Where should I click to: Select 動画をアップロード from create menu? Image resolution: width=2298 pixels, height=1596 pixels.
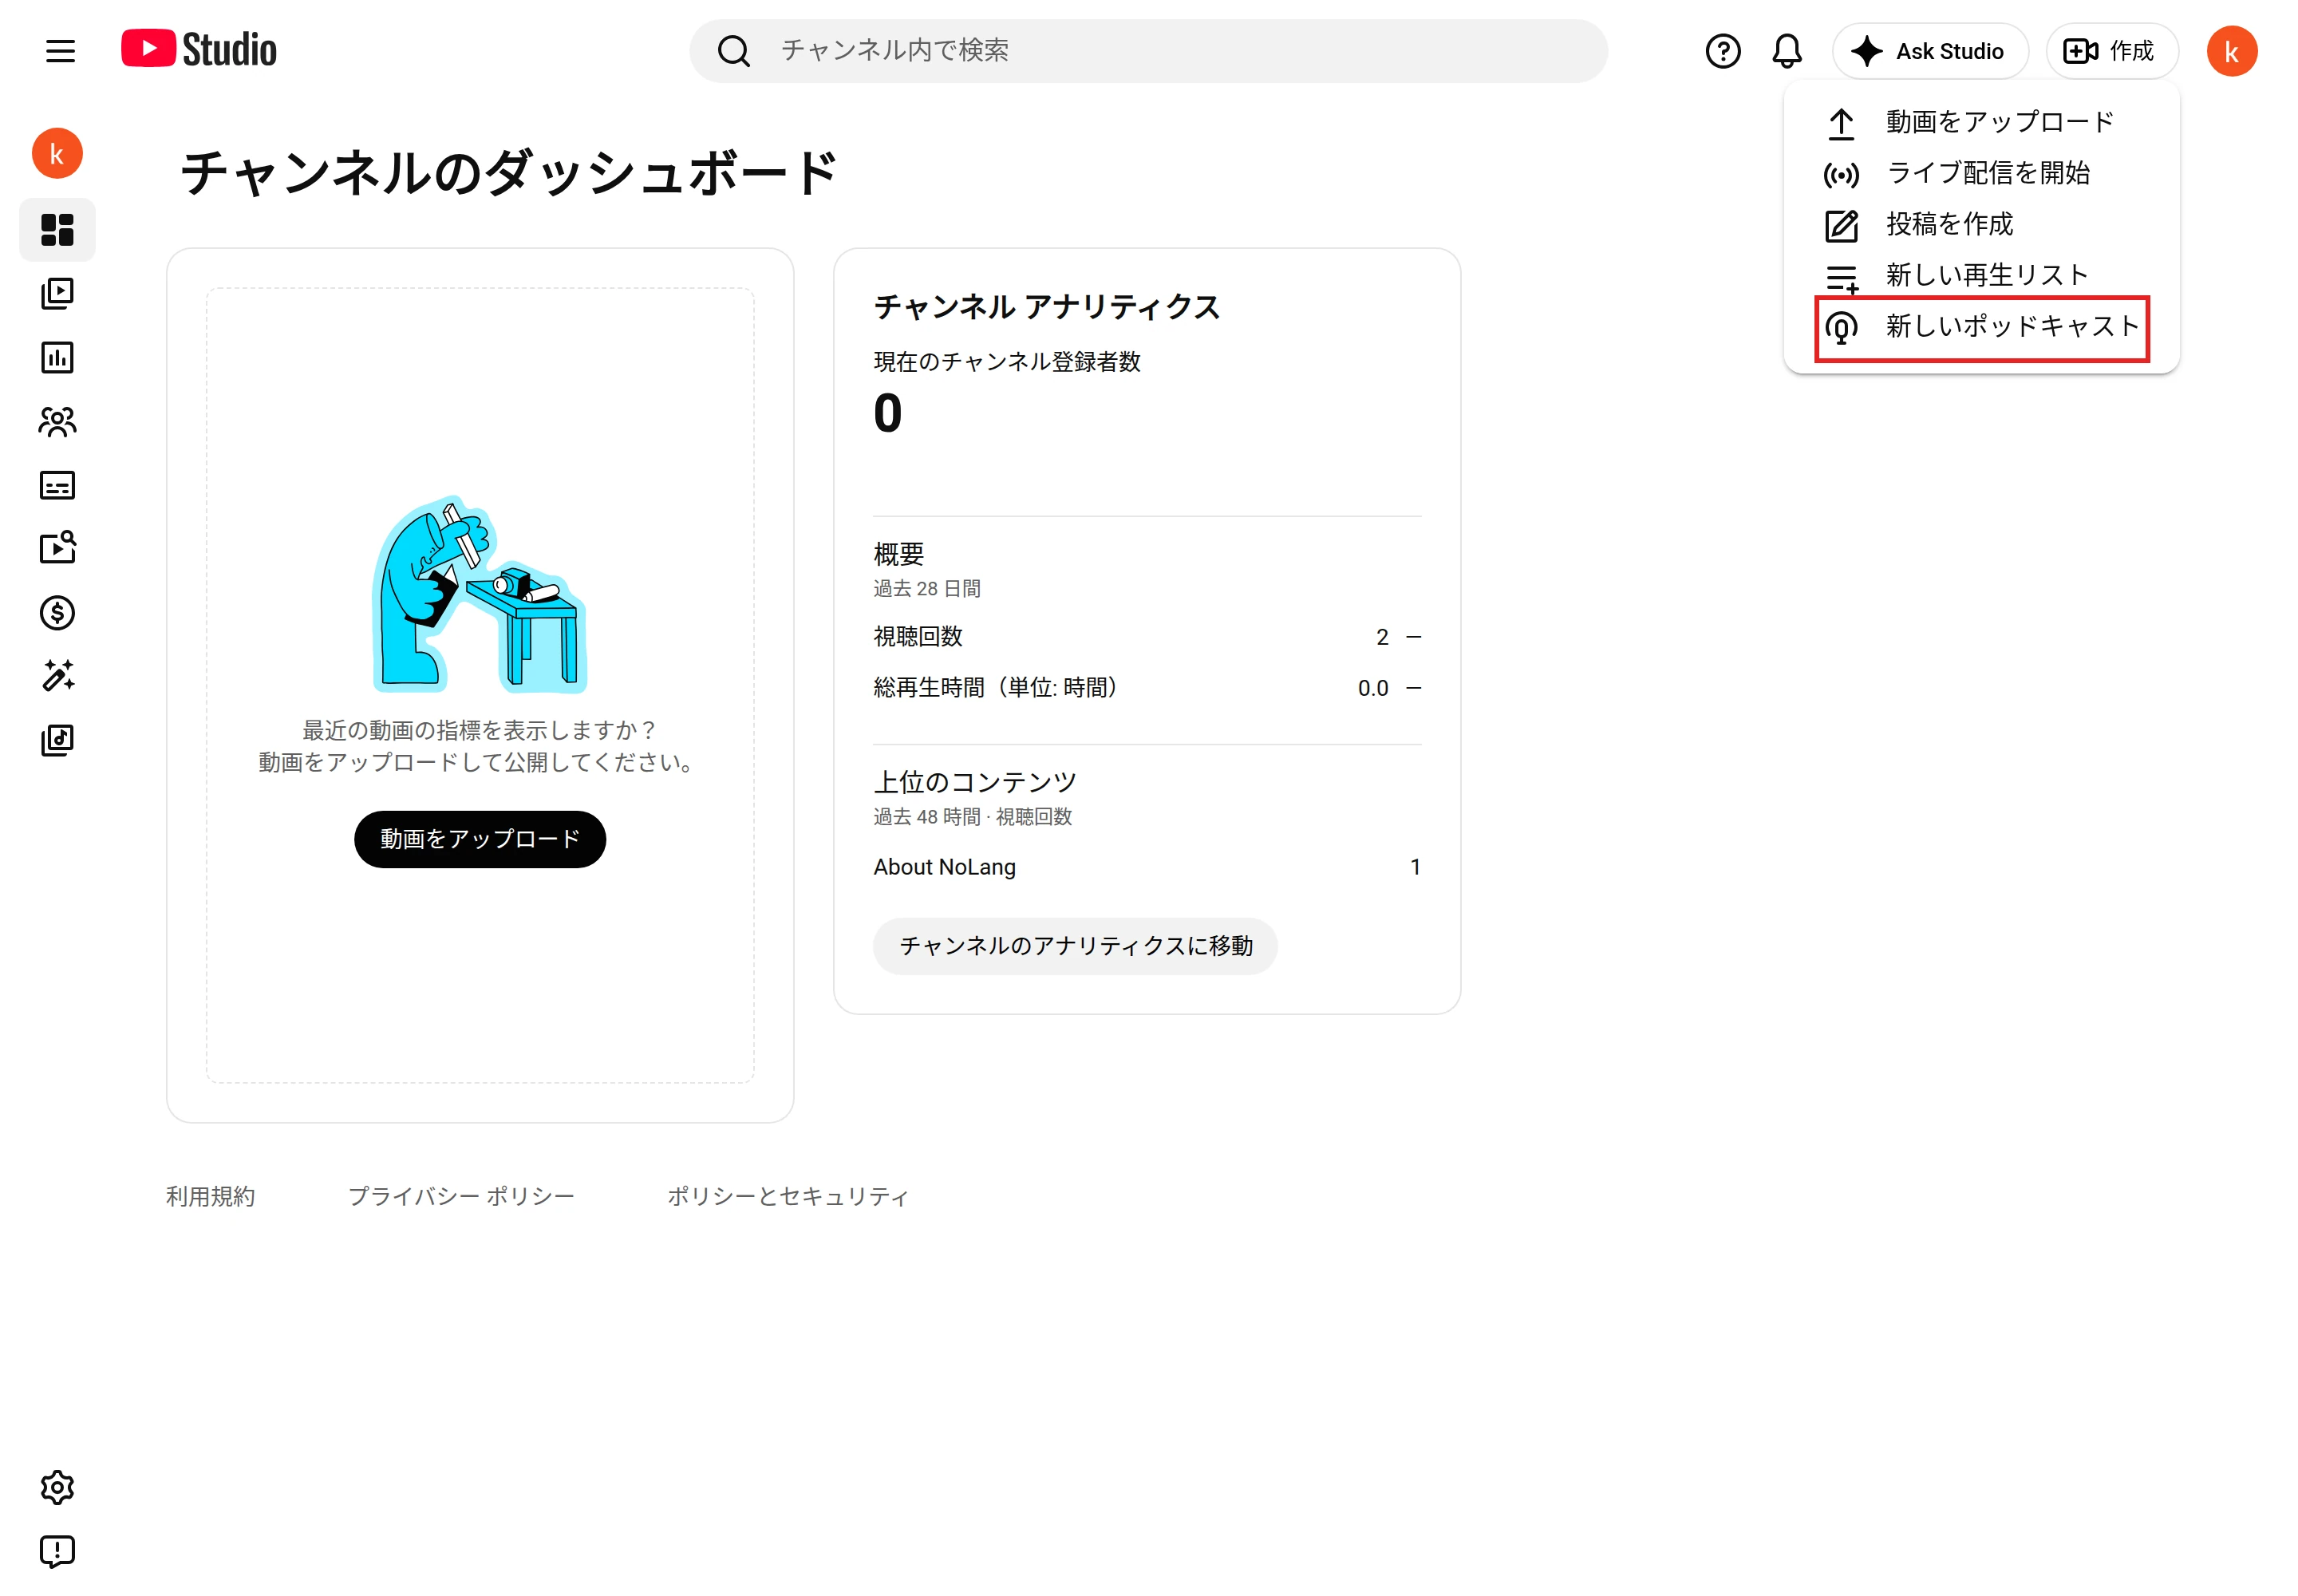1980,122
